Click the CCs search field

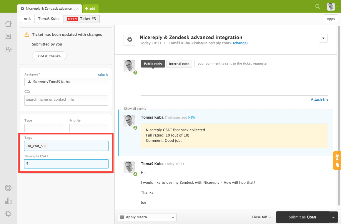pos(66,100)
